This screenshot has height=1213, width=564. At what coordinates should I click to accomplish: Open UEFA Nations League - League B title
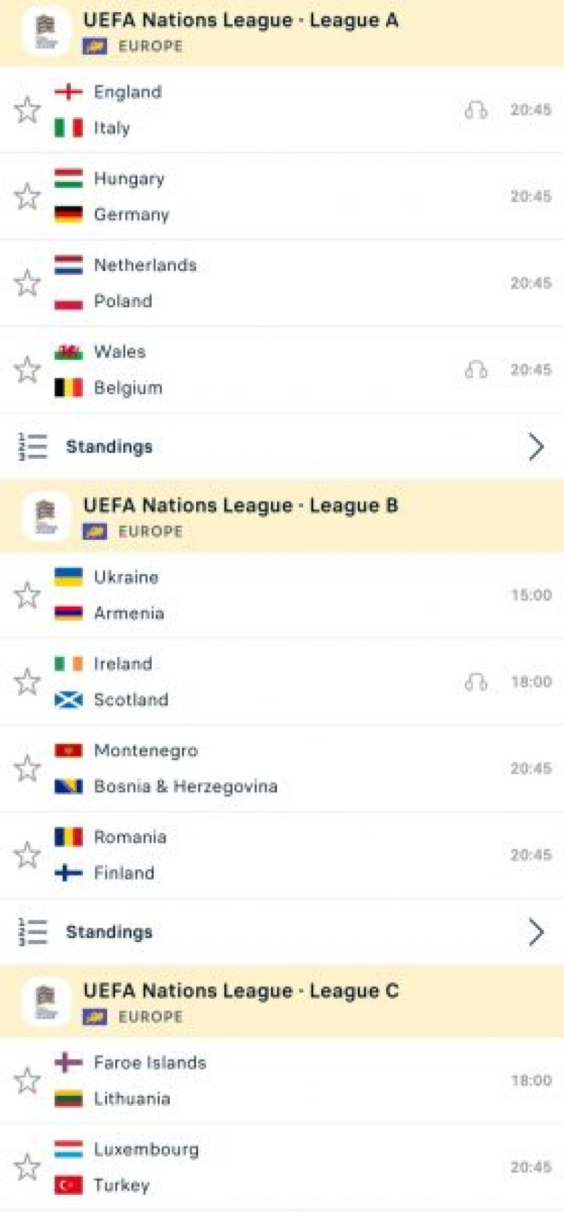[x=241, y=506]
